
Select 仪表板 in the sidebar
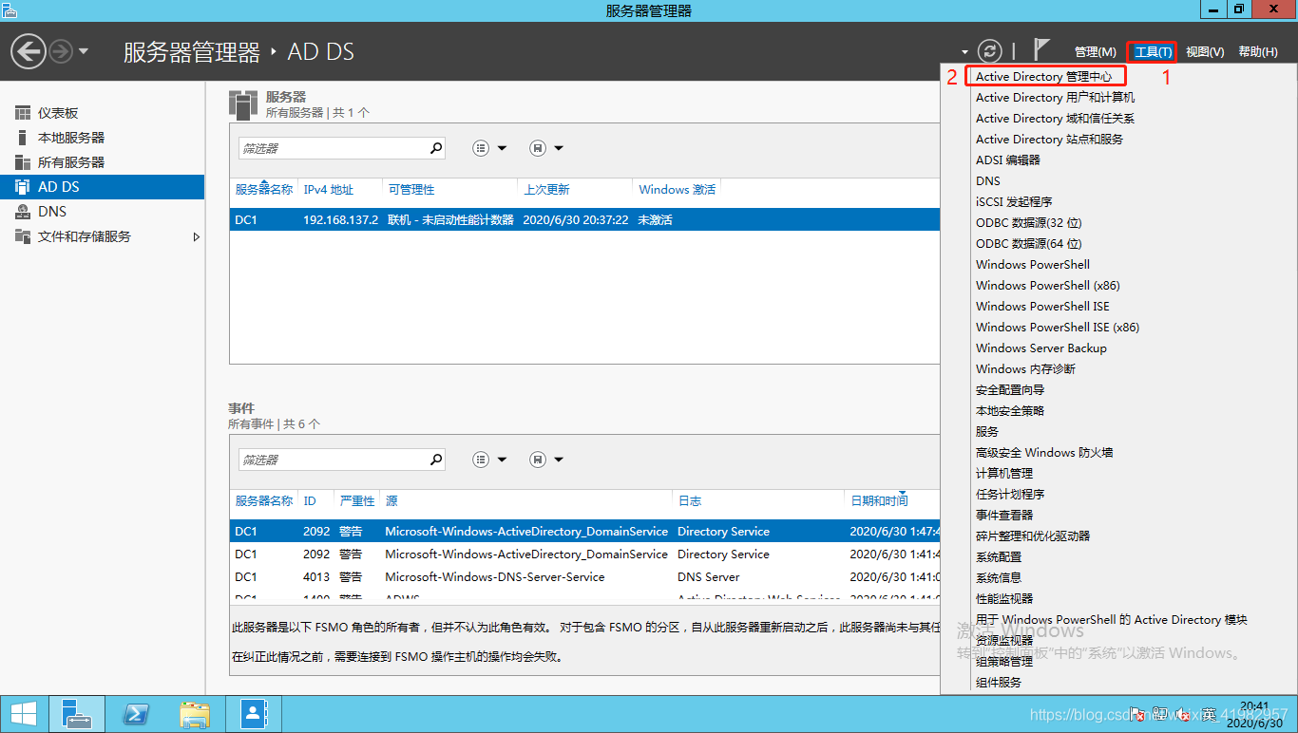click(103, 113)
